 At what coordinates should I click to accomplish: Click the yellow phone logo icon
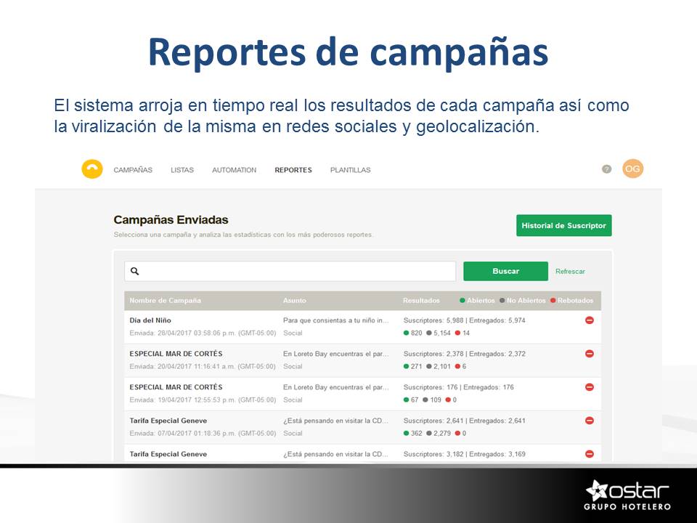91,169
